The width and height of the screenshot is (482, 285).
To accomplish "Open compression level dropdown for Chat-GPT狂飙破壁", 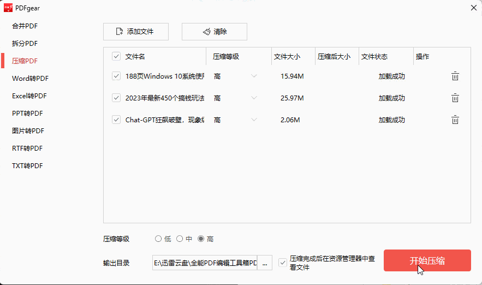I will pyautogui.click(x=254, y=120).
